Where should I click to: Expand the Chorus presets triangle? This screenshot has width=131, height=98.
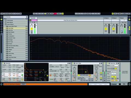pos(5,34)
